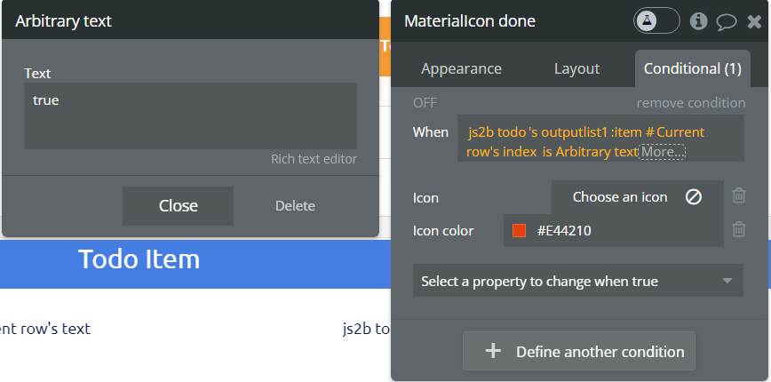Open the Choose an icon picker
The height and width of the screenshot is (382, 771).
pyautogui.click(x=620, y=197)
